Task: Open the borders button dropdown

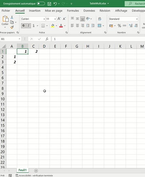Action: [x=47, y=26]
